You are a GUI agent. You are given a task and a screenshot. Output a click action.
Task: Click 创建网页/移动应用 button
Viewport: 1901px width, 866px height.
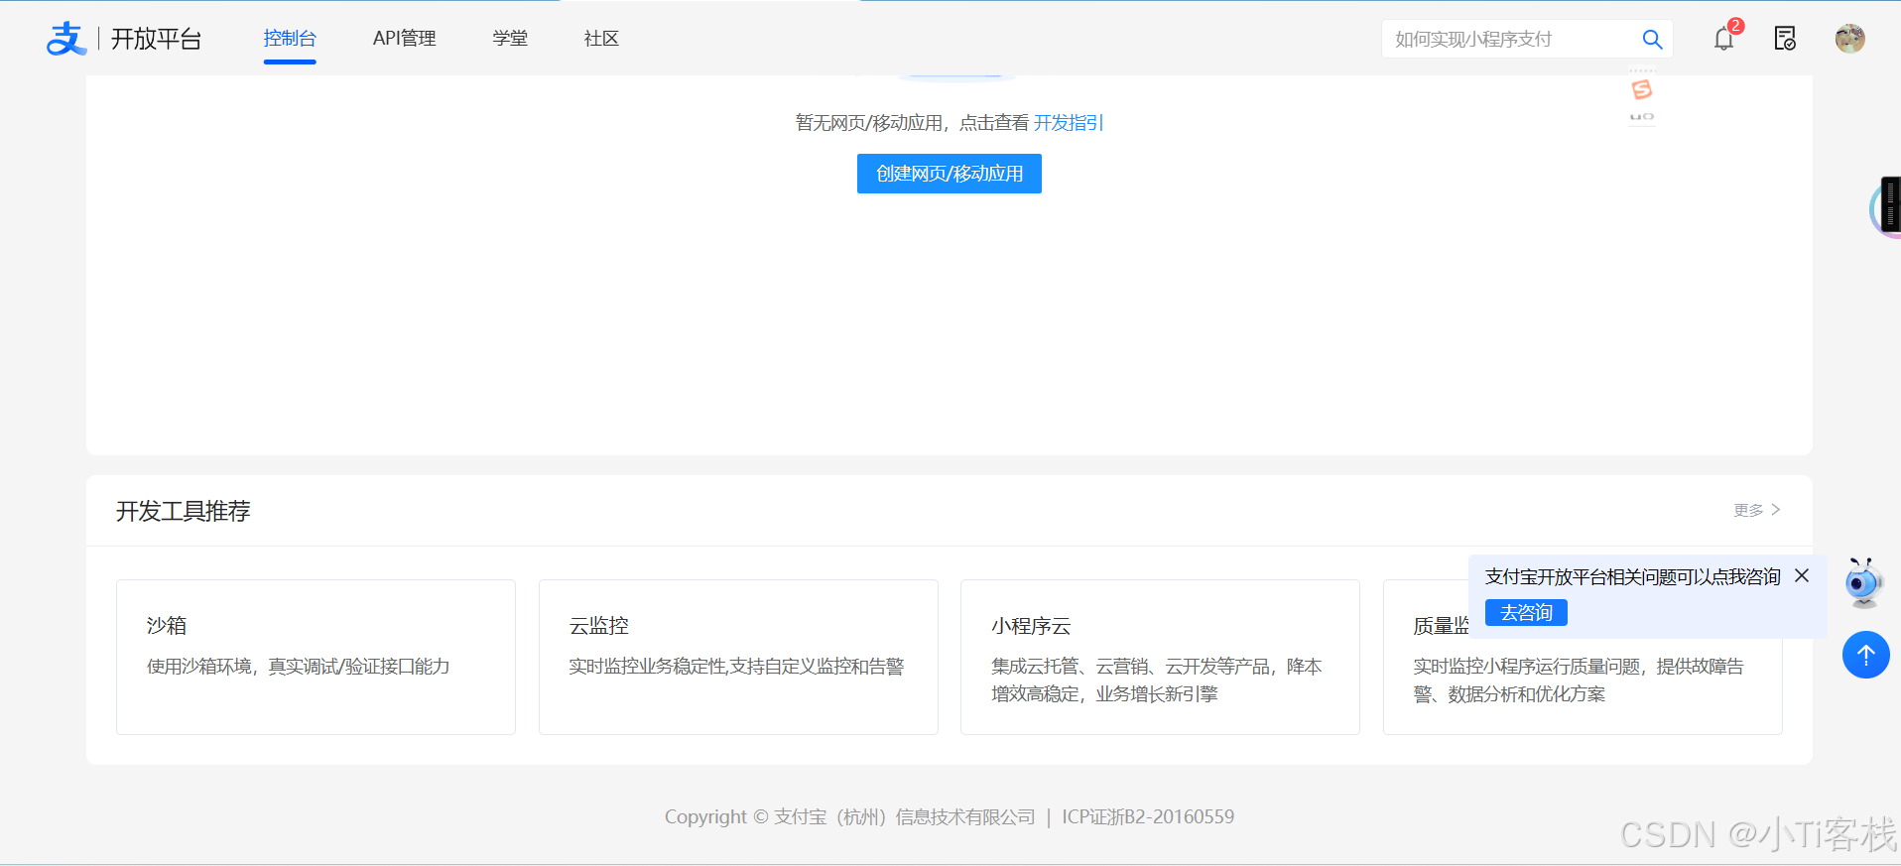[x=950, y=174]
